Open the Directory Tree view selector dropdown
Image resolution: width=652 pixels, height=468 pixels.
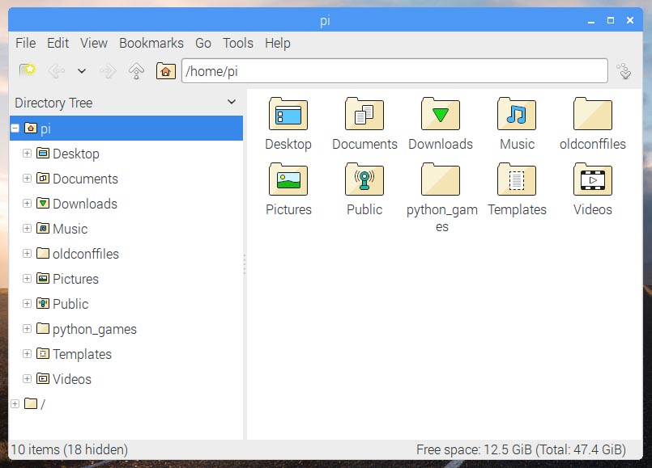(x=233, y=103)
